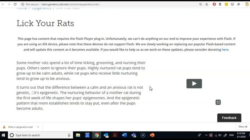Open Microsoft Word from the taskbar
The height and width of the screenshot is (140, 250).
tap(124, 135)
